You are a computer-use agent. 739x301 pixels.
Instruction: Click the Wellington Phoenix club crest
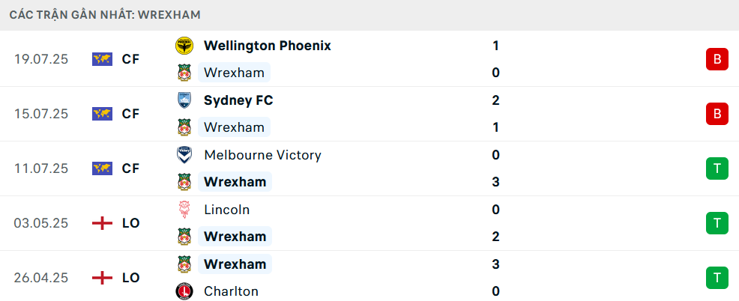[x=184, y=46]
